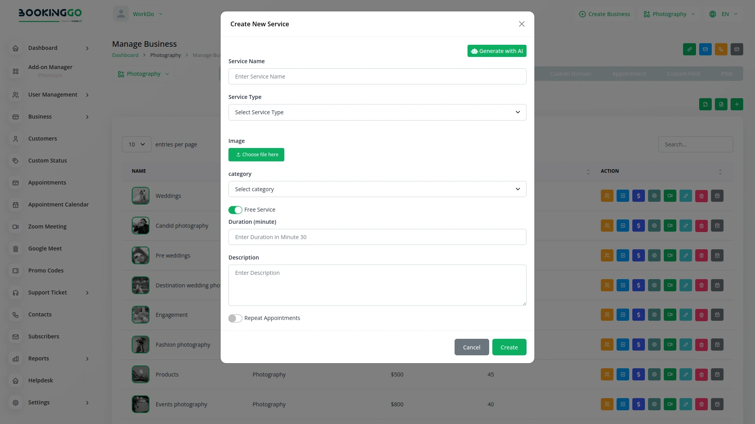This screenshot has width=755, height=424.
Task: Click the Generate with AI button
Action: (x=497, y=51)
